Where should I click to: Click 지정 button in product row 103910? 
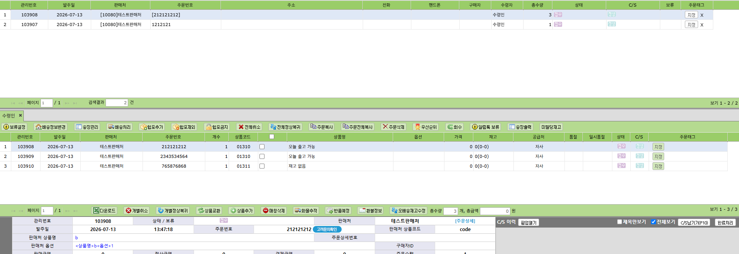[x=658, y=166]
